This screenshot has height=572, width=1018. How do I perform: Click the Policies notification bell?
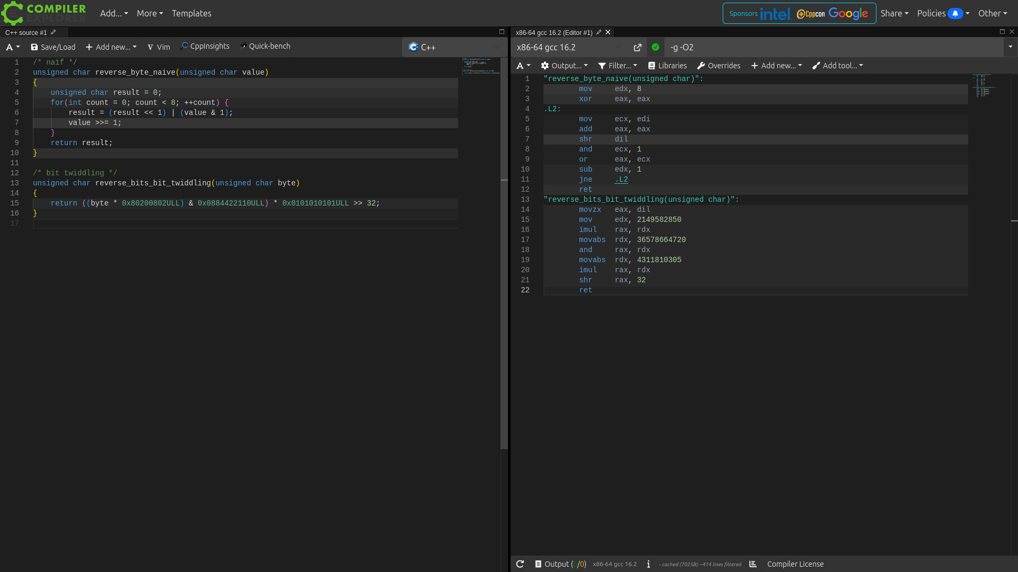955,14
